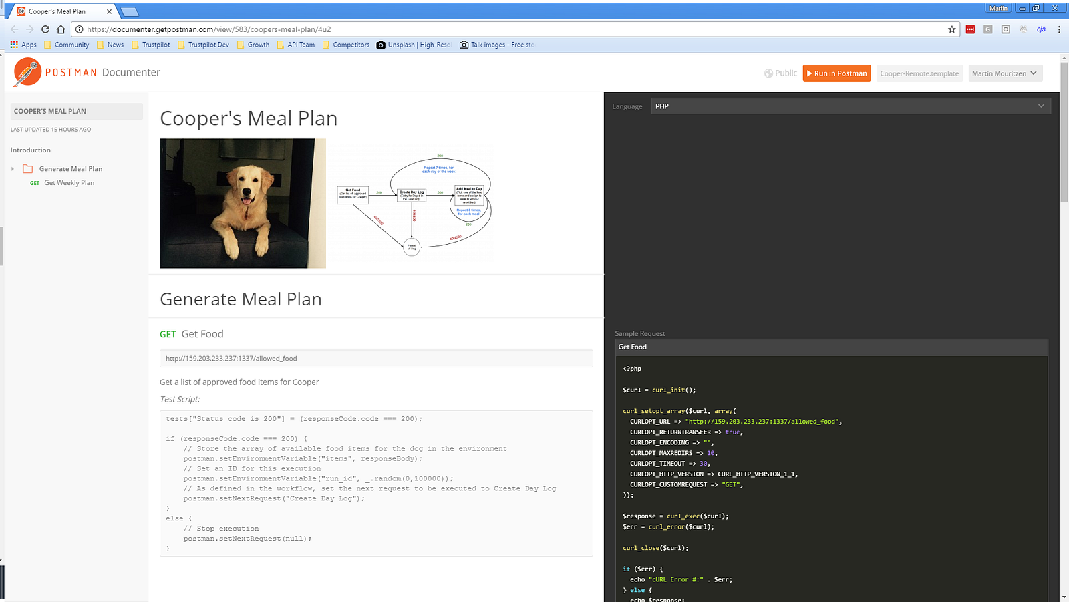Screen dimensions: 1069x602
Task: Open a new browser tab
Action: 129,11
